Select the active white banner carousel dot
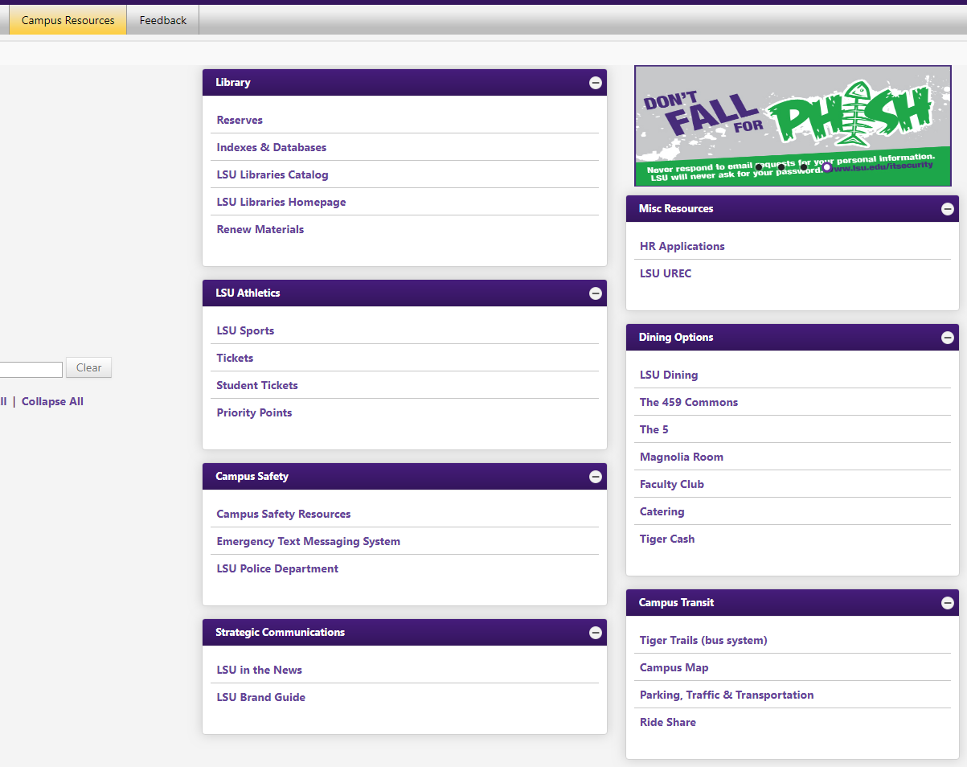Viewport: 967px width, 767px height. click(x=826, y=167)
